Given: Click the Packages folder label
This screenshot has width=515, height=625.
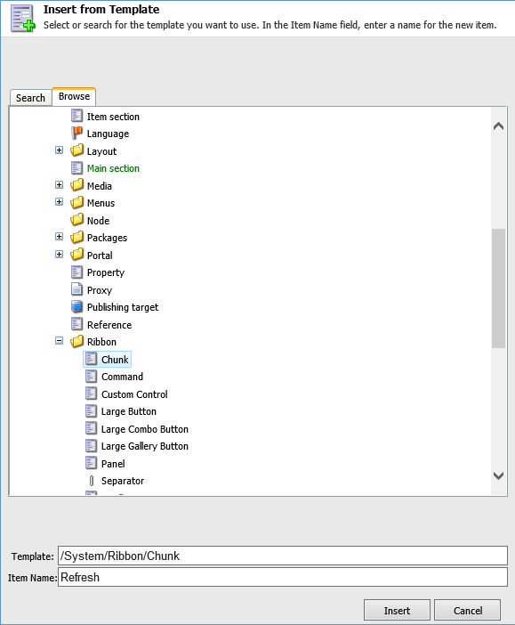Looking at the screenshot, I should pos(107,238).
